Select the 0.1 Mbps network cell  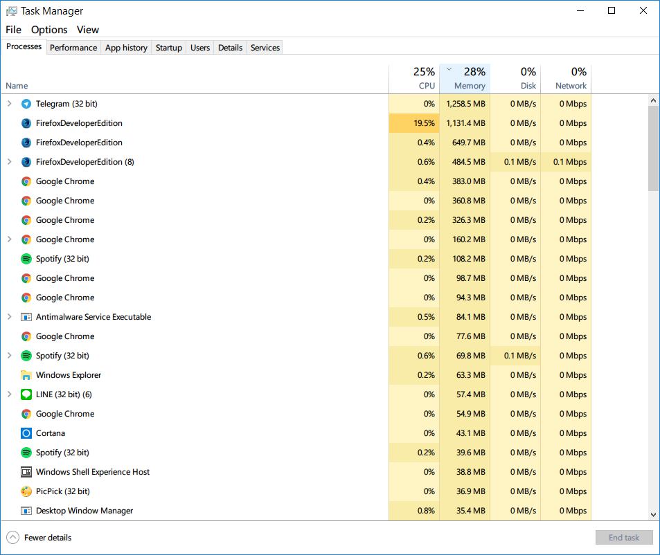(x=566, y=162)
